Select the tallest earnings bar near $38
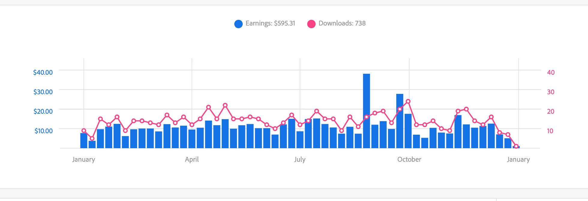This screenshot has width=588, height=201. coord(366,111)
